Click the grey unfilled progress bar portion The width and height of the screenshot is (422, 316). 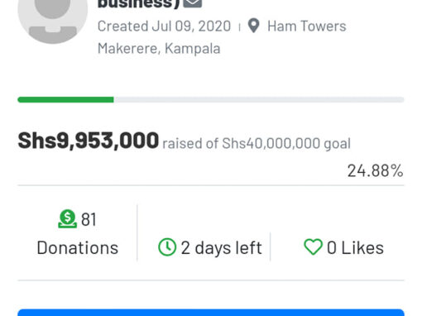coord(259,99)
